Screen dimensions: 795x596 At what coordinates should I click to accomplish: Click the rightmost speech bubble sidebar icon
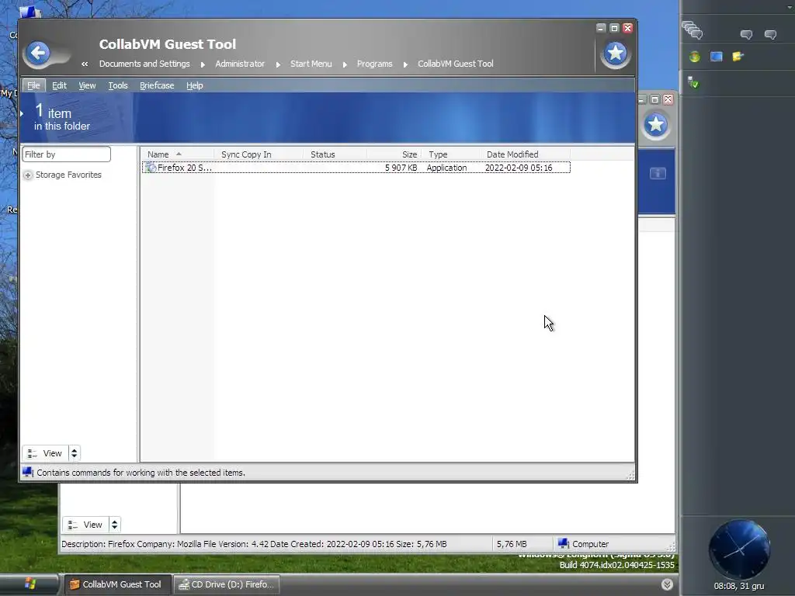pos(770,34)
